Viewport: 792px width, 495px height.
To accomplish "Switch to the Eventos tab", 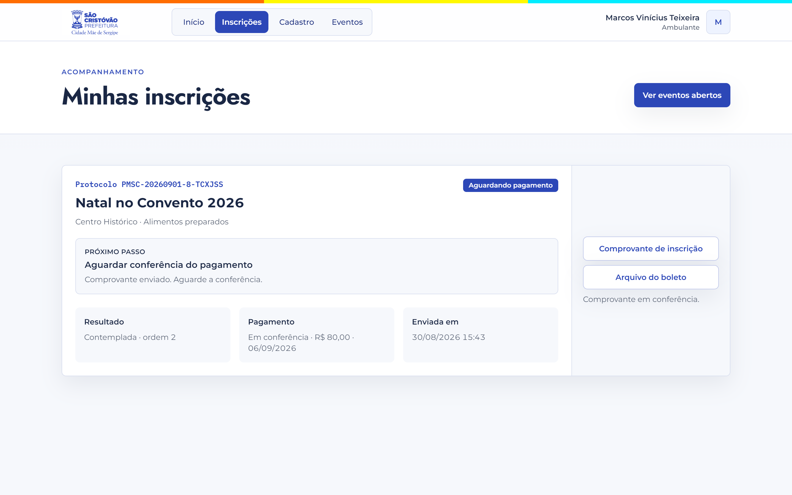I will (347, 22).
